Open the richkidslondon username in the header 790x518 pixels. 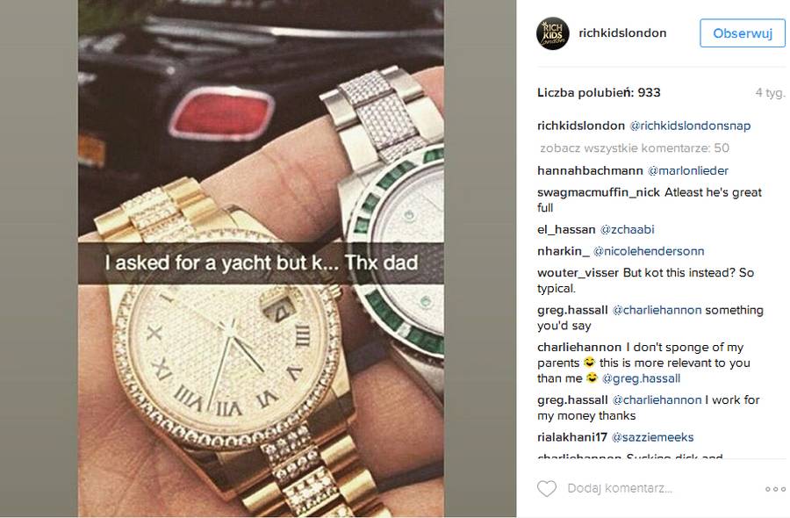[622, 32]
